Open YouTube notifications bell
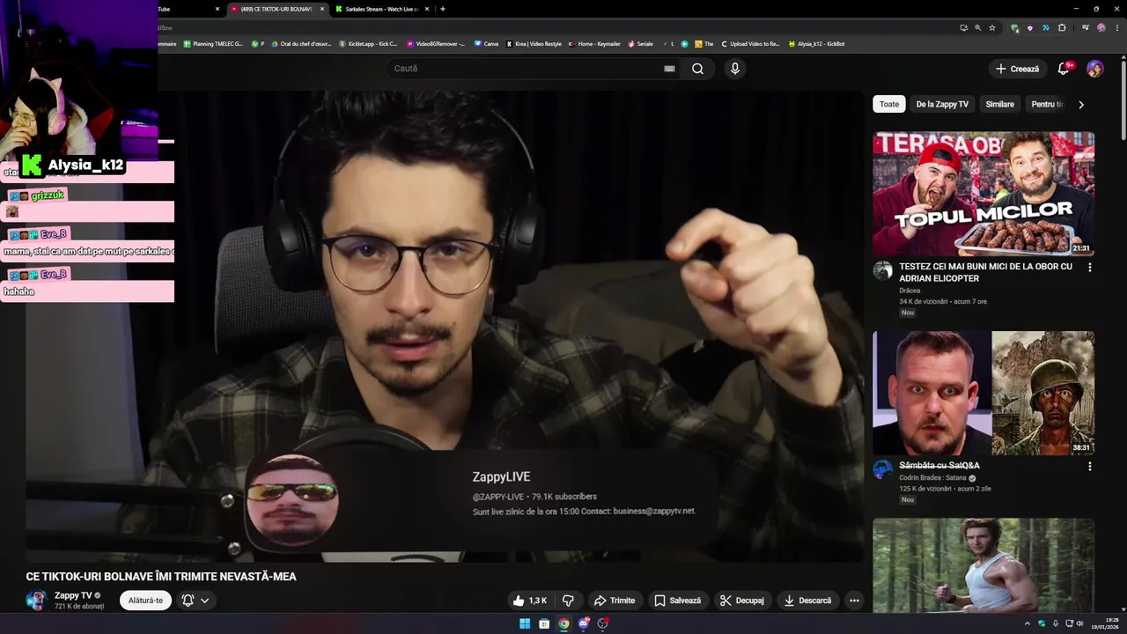Image resolution: width=1127 pixels, height=634 pixels. pos(1064,69)
